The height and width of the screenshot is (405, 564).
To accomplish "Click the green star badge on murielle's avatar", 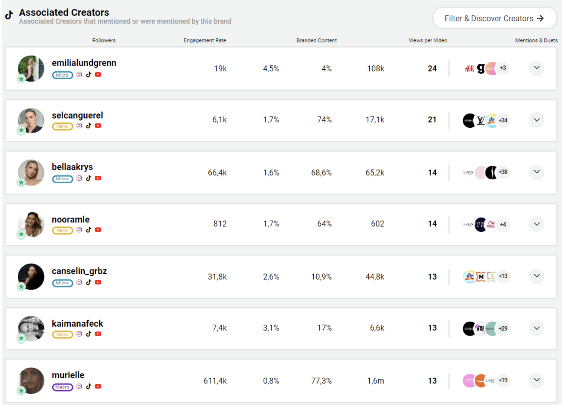I will (21, 390).
